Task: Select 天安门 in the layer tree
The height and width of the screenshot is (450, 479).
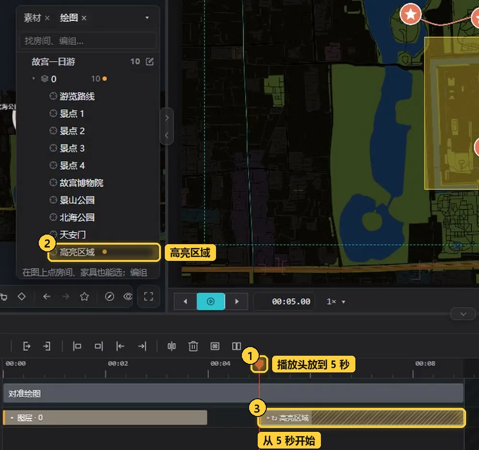Action: [72, 235]
